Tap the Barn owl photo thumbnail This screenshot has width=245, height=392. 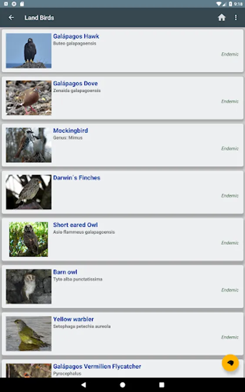(x=29, y=287)
